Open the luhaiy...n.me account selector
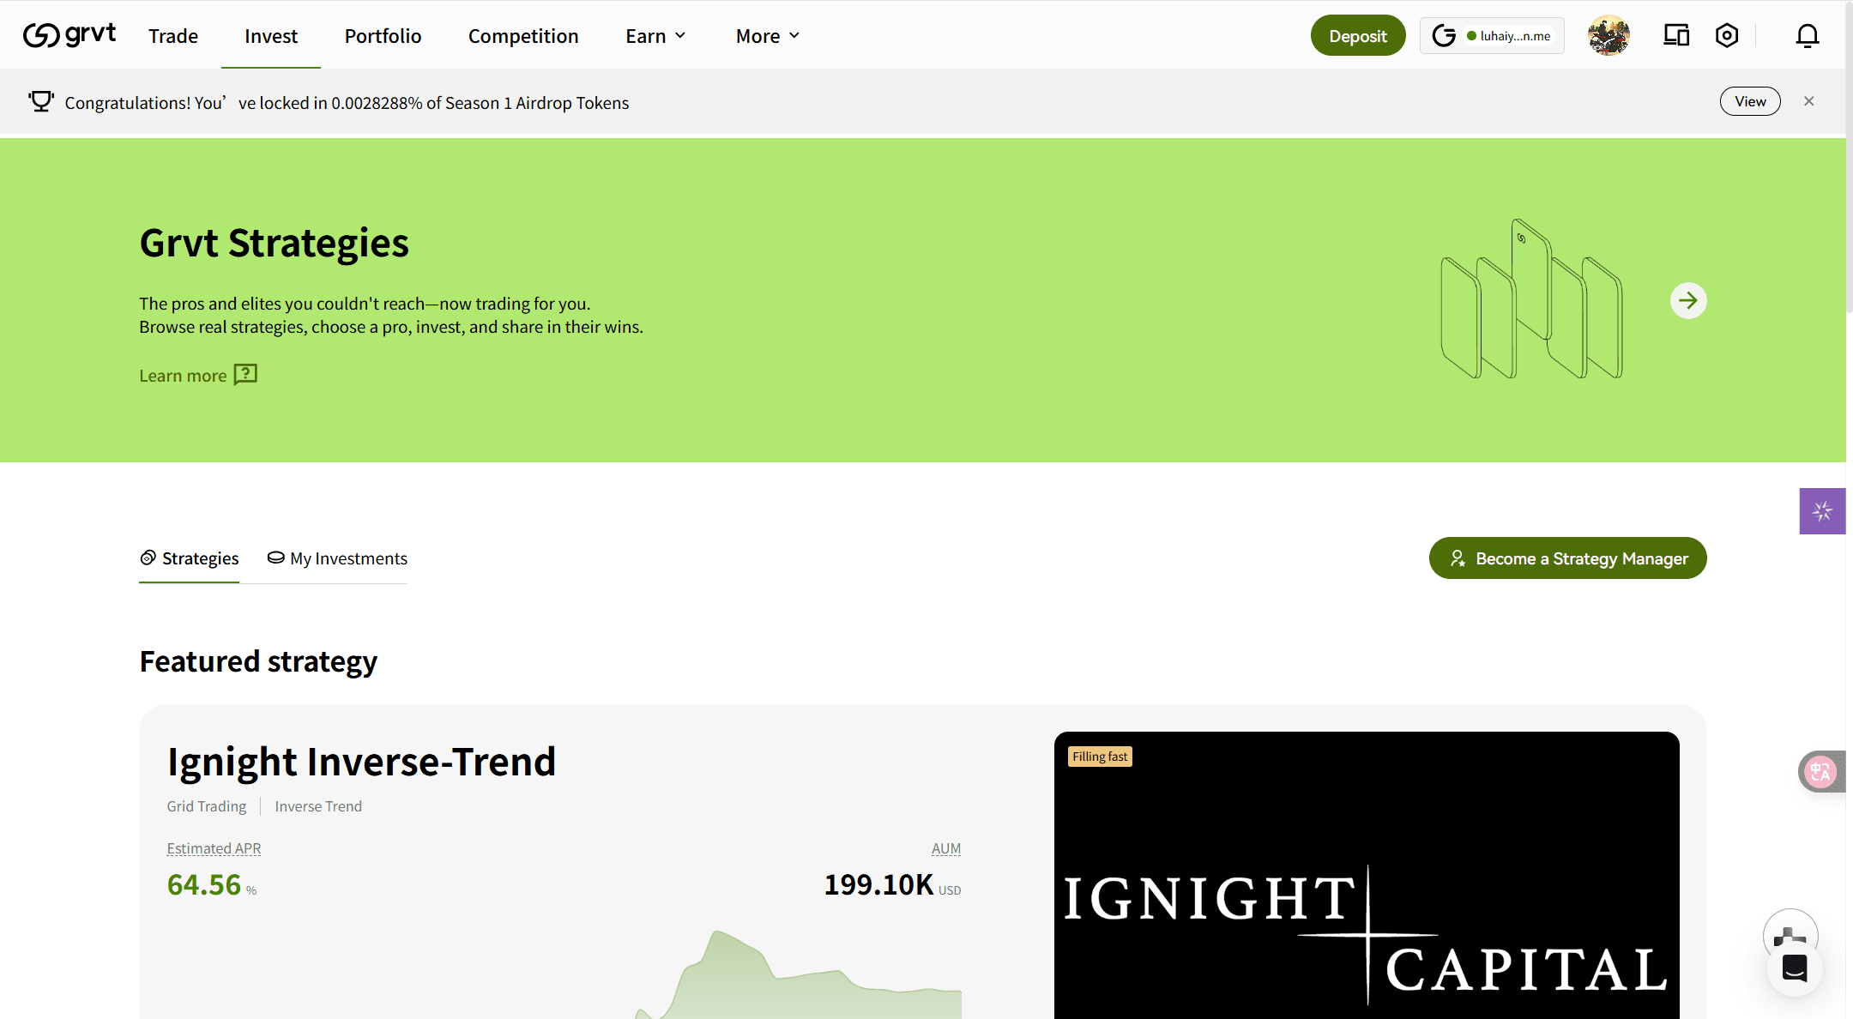The width and height of the screenshot is (1853, 1019). coord(1491,36)
